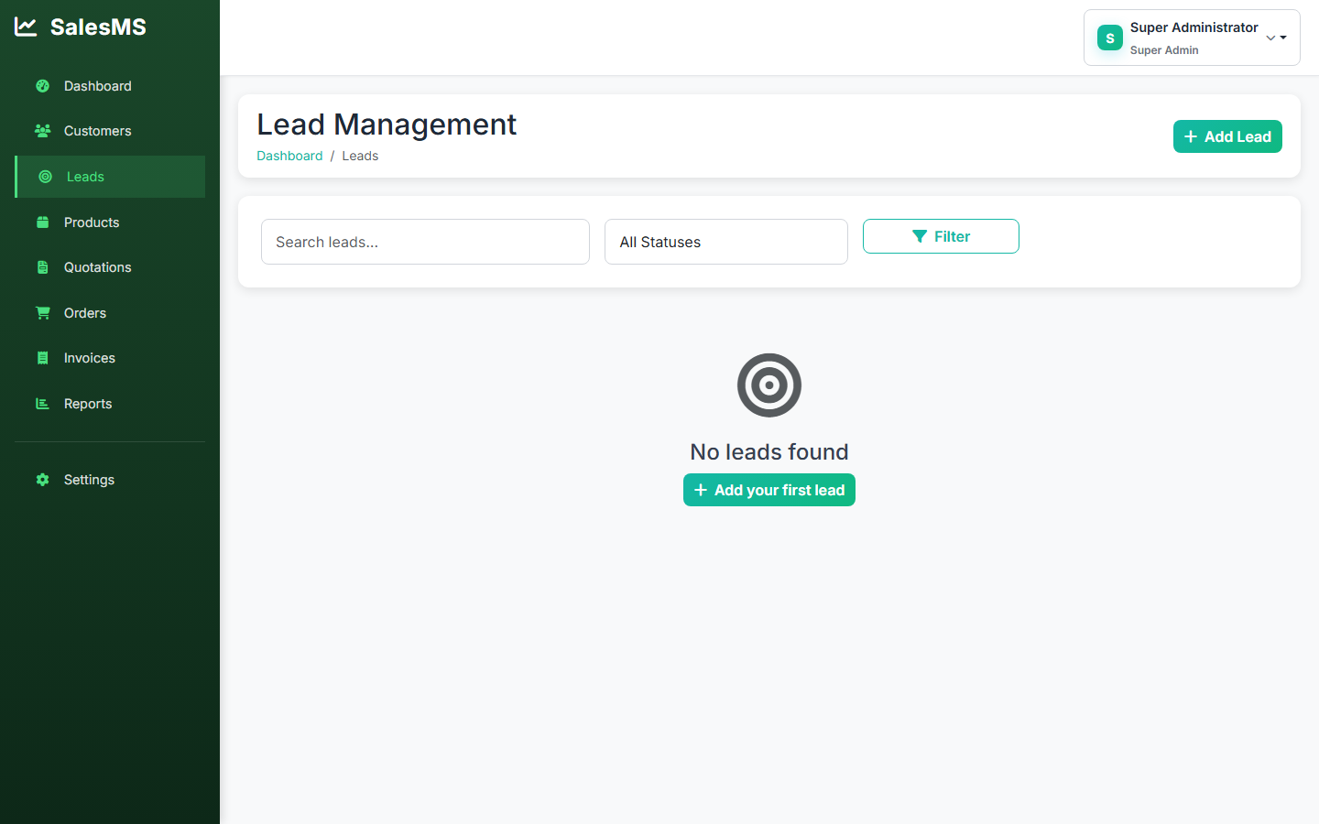Click the Leads target icon in sidebar
This screenshot has width=1319, height=824.
[x=45, y=177]
